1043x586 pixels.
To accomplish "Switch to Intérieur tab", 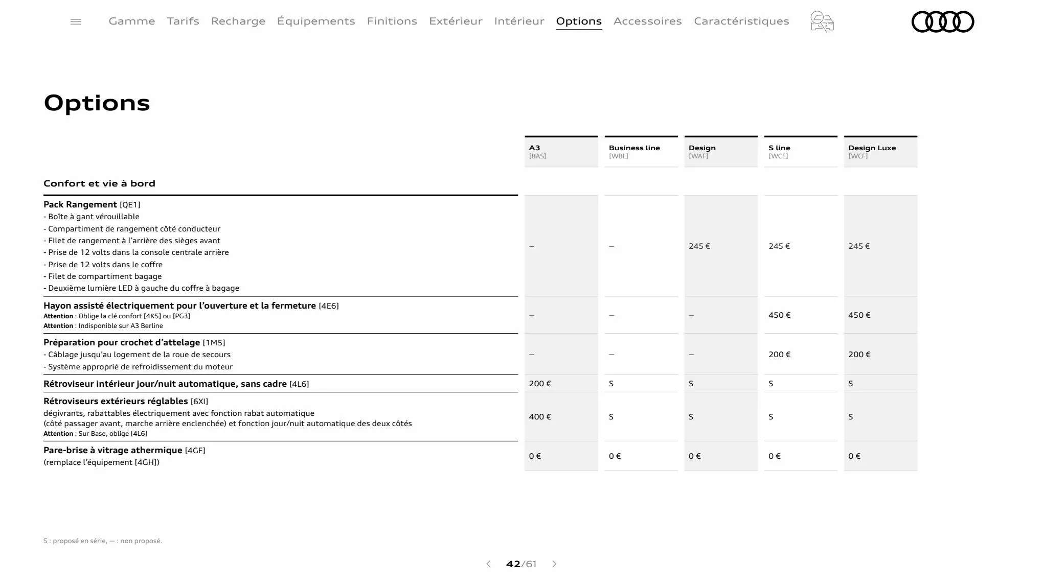I will (519, 21).
